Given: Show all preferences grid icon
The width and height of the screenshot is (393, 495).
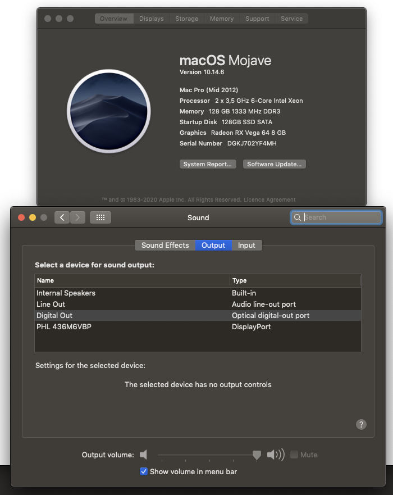Looking at the screenshot, I should click(x=100, y=217).
